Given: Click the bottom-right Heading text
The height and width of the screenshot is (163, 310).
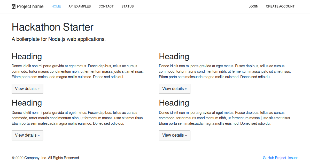Looking at the screenshot, I should pyautogui.click(x=174, y=103).
